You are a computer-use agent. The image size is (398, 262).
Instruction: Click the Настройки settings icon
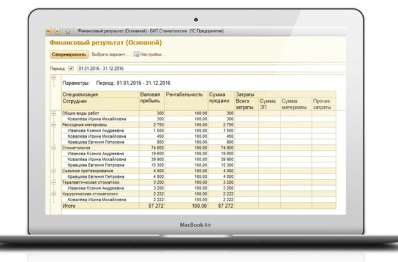(x=136, y=54)
